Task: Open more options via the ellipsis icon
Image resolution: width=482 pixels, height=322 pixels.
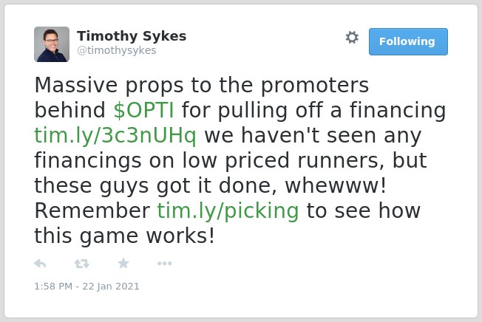Action: (x=164, y=263)
